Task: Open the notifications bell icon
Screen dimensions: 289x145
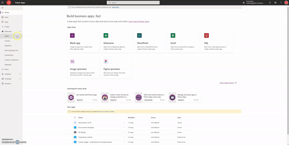Action: (270, 3)
